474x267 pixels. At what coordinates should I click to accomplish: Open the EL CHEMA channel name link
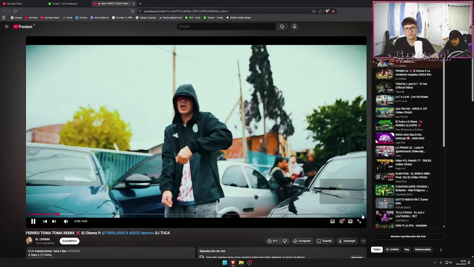pos(43,239)
